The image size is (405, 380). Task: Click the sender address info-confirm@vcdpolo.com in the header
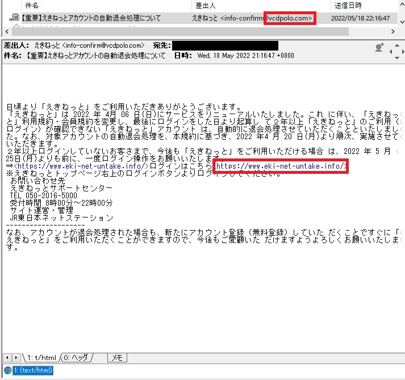[x=103, y=45]
